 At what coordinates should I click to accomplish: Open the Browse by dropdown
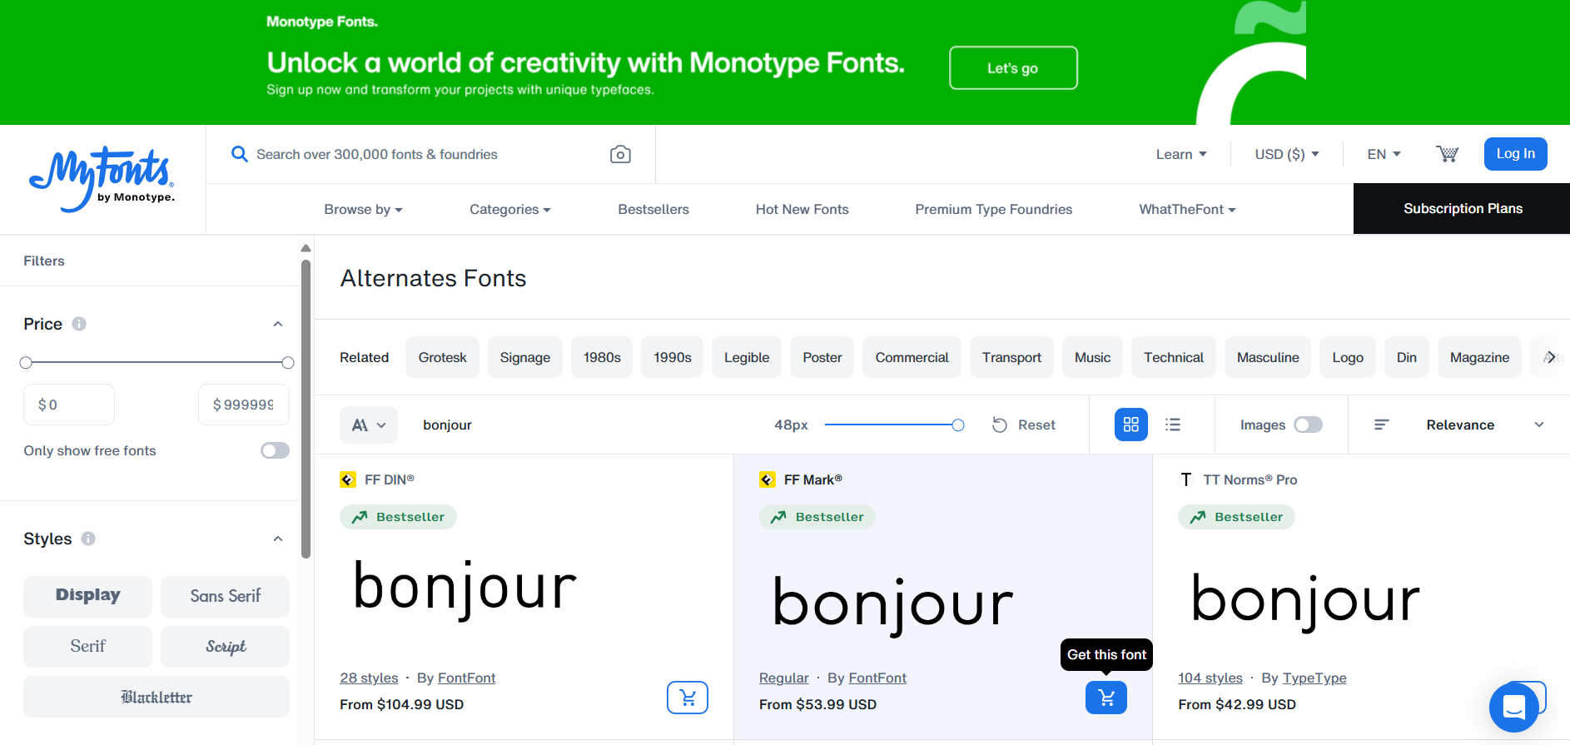coord(363,210)
